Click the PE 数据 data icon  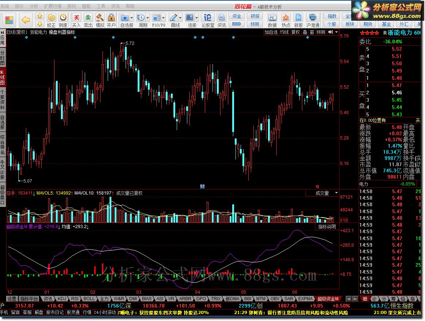[272, 17]
